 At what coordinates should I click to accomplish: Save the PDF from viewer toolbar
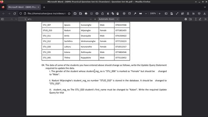(x=190, y=19)
